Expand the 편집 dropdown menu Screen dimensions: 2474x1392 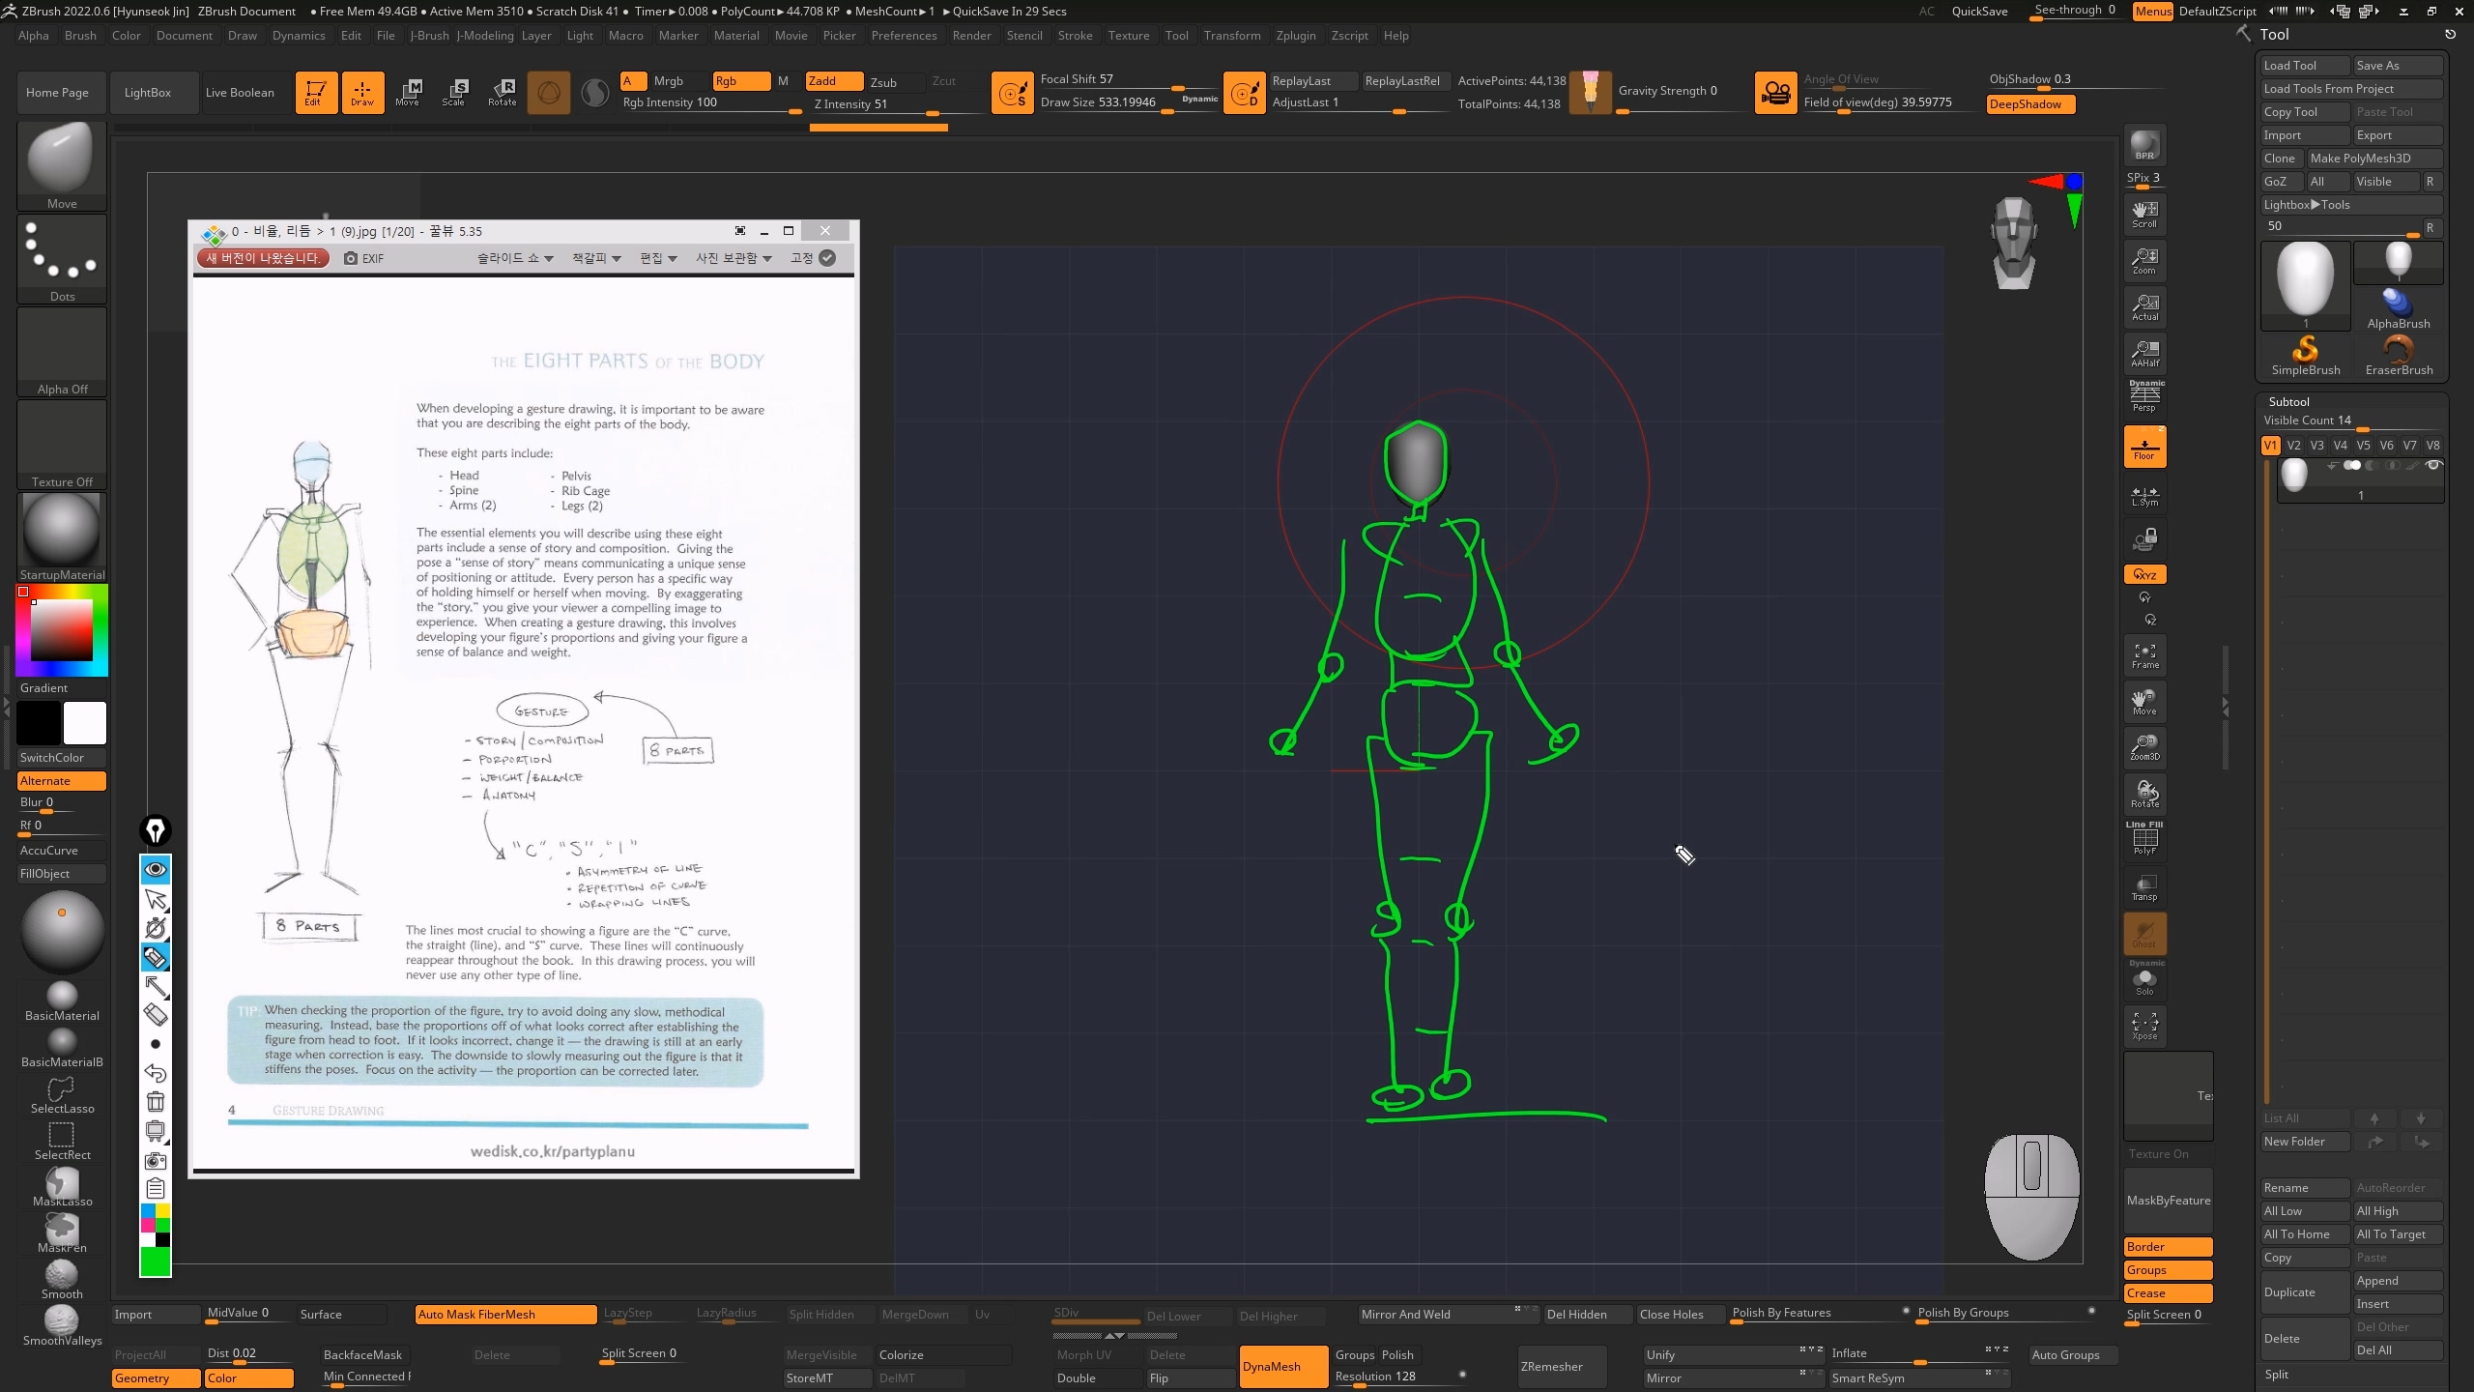point(658,258)
